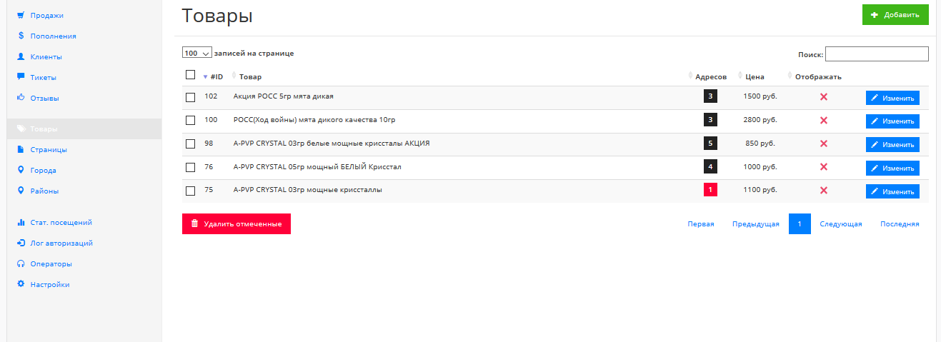The image size is (941, 342).
Task: Go to Клиенты in the sidebar menu
Action: coord(46,56)
